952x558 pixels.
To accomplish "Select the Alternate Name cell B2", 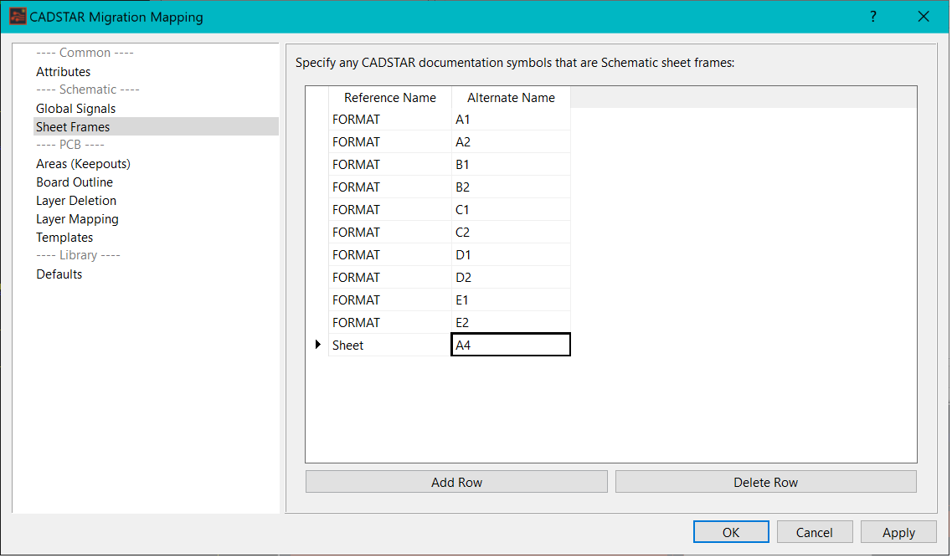I will point(512,187).
